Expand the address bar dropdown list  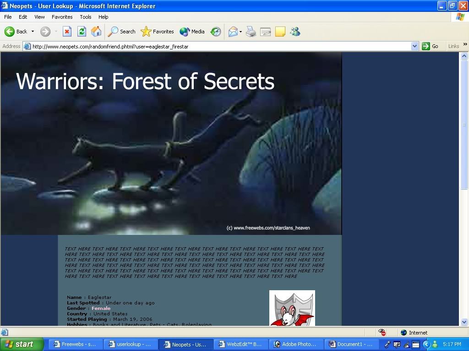click(x=414, y=46)
